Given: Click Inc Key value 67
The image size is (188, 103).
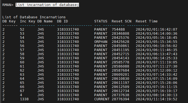Looking at the screenshot, I should 22,91.
